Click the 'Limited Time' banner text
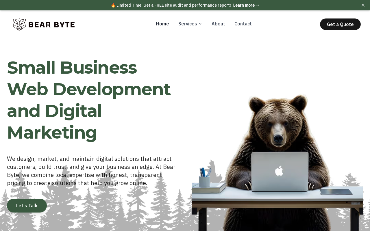The height and width of the screenshot is (231, 370). click(x=171, y=5)
